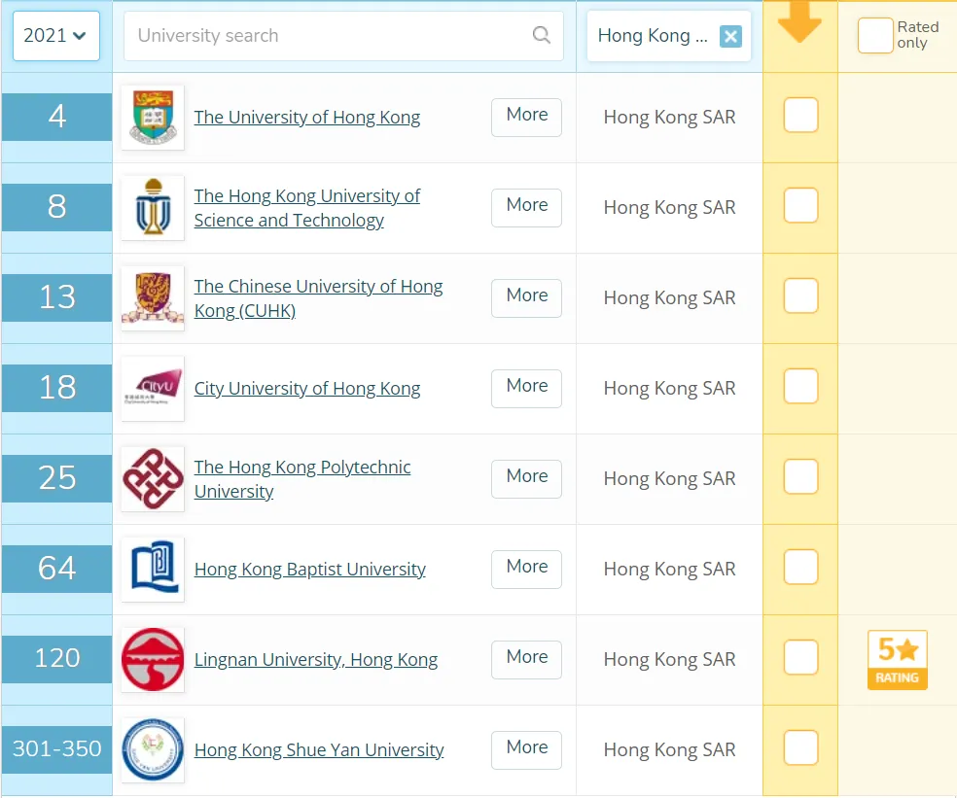Click the Lingnan University red logo
This screenshot has width=957, height=798.
click(153, 660)
